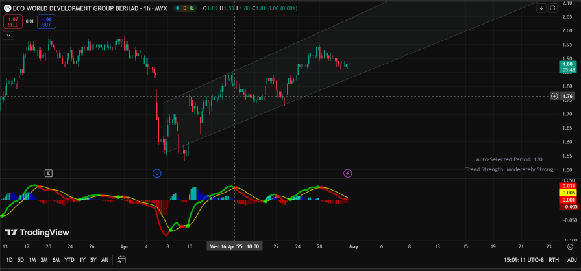This screenshot has width=581, height=271.
Task: Click the Wed 16 Apr '25 10:00 date label
Action: pyautogui.click(x=234, y=246)
